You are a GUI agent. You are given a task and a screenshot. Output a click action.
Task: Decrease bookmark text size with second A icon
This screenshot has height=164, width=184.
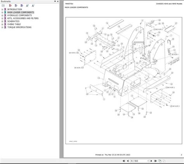pos(33,5)
